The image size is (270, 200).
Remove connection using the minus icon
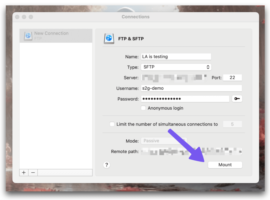pyautogui.click(x=33, y=172)
